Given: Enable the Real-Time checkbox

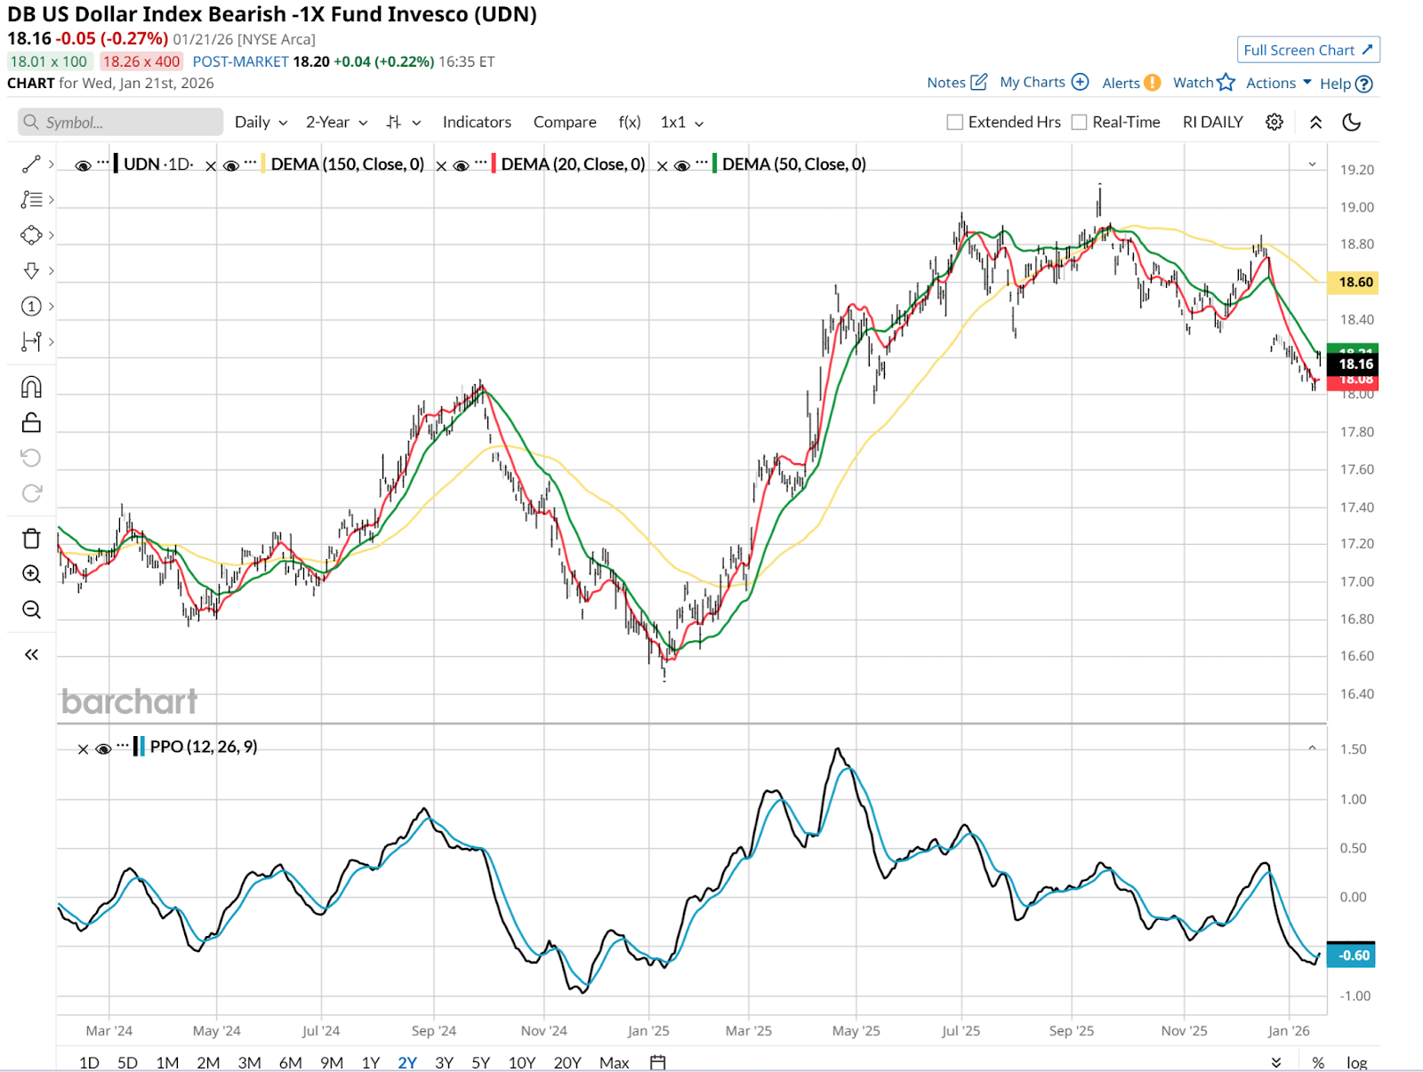Looking at the screenshot, I should click(1080, 123).
